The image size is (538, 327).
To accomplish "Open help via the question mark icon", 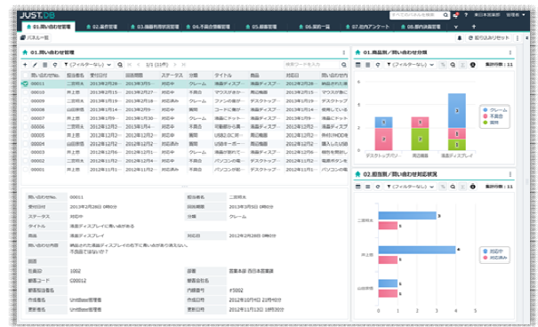I will click(x=466, y=15).
